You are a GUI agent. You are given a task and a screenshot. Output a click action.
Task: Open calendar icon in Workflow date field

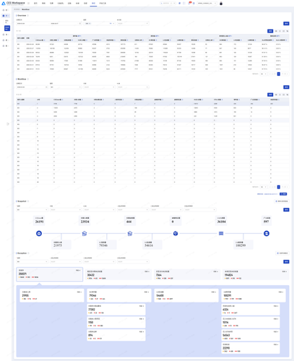[46, 87]
